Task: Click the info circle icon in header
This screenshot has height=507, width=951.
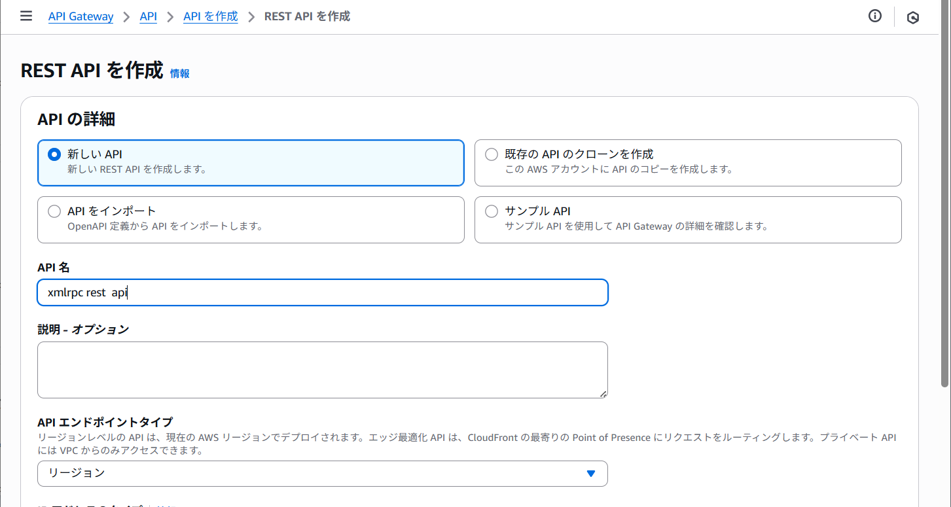Action: click(874, 16)
